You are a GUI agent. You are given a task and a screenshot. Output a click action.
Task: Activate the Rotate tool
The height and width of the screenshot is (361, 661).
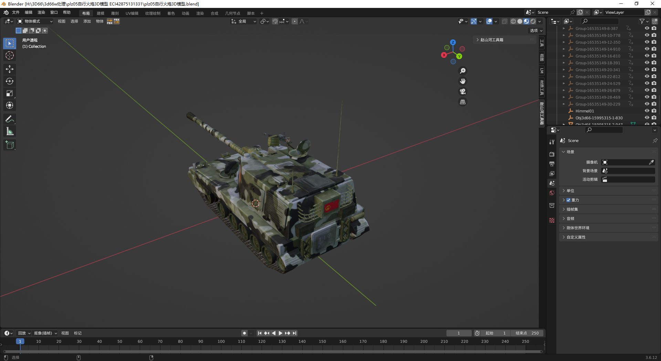point(10,81)
